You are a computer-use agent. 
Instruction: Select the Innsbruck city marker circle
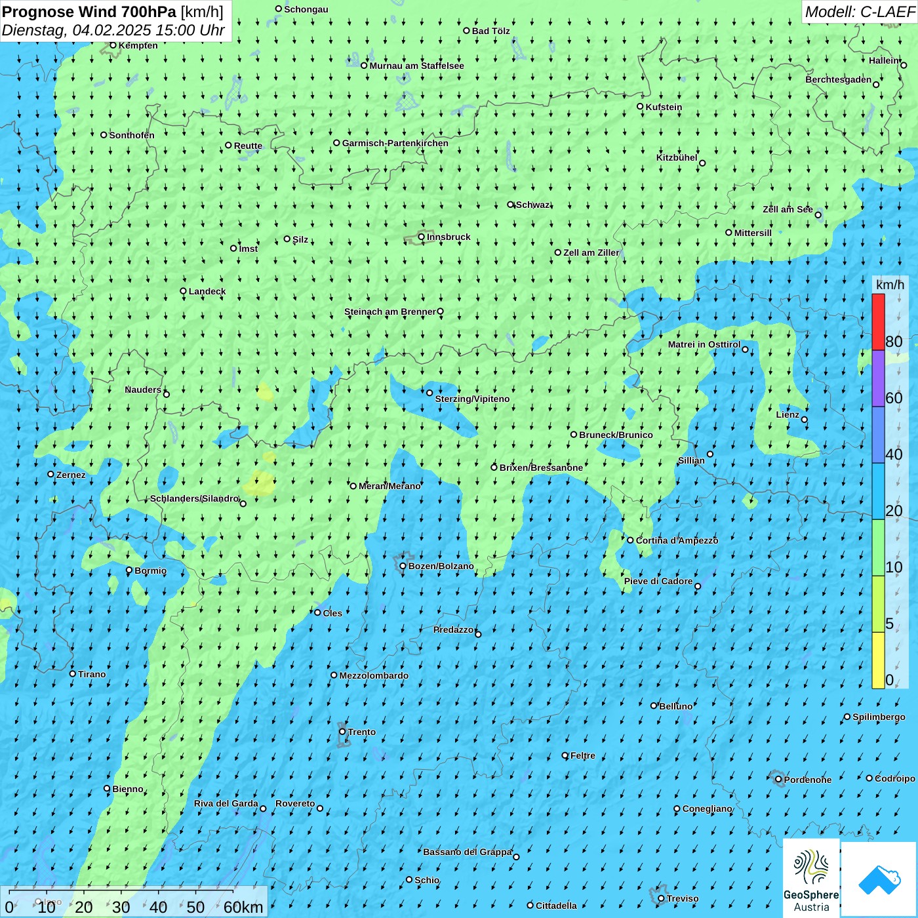point(421,237)
